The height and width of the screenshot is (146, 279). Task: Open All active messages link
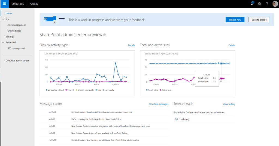pos(159,104)
